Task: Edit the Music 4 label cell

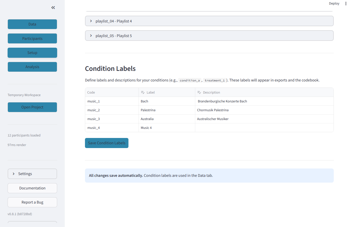Action: [x=167, y=128]
